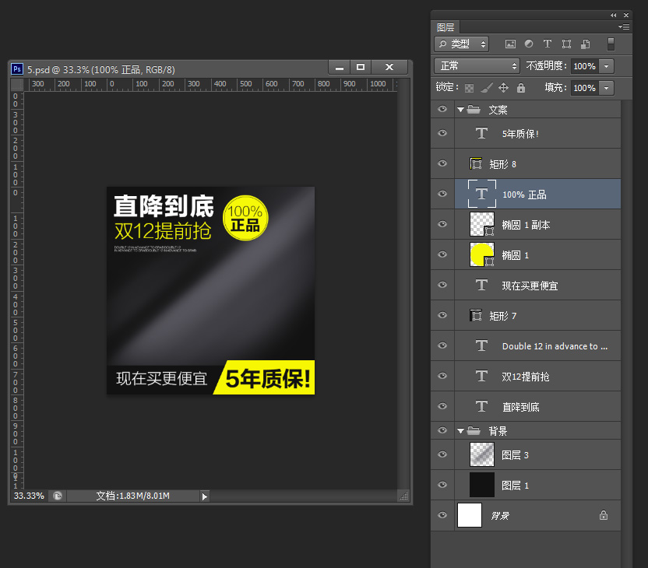Screen dimensions: 648x568
Task: Click the 不透明度 value field
Action: (x=585, y=66)
